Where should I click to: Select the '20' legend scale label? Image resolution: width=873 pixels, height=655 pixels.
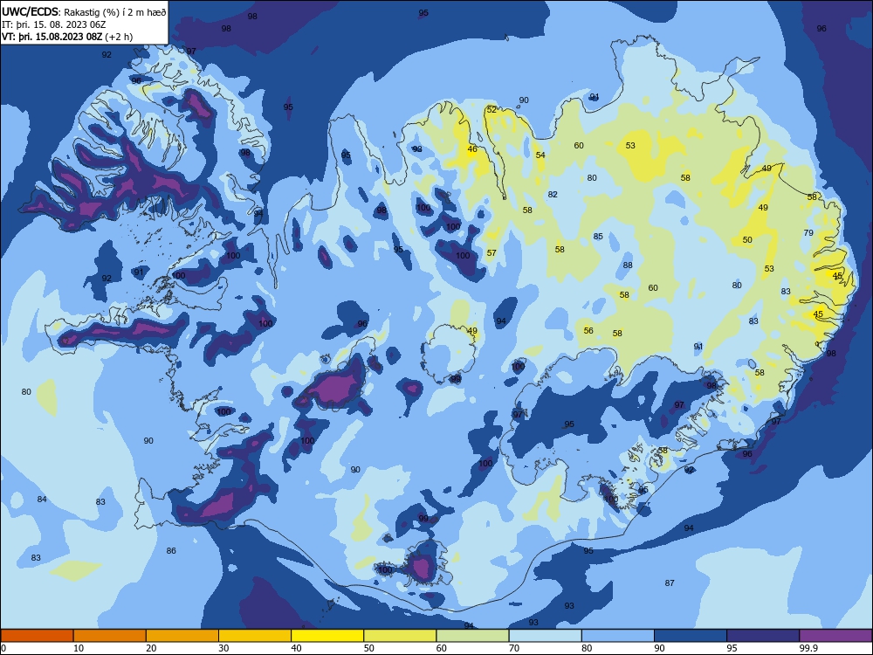[151, 648]
